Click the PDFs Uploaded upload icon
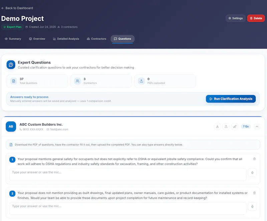This screenshot has width=267, height=221. click(x=141, y=81)
